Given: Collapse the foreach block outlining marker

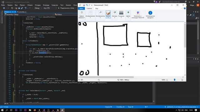Looking at the screenshot, I should pos(15,45).
